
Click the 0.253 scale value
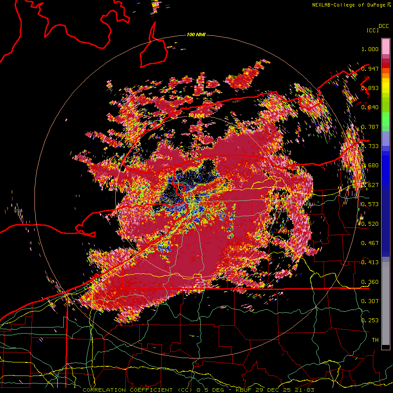click(x=370, y=321)
